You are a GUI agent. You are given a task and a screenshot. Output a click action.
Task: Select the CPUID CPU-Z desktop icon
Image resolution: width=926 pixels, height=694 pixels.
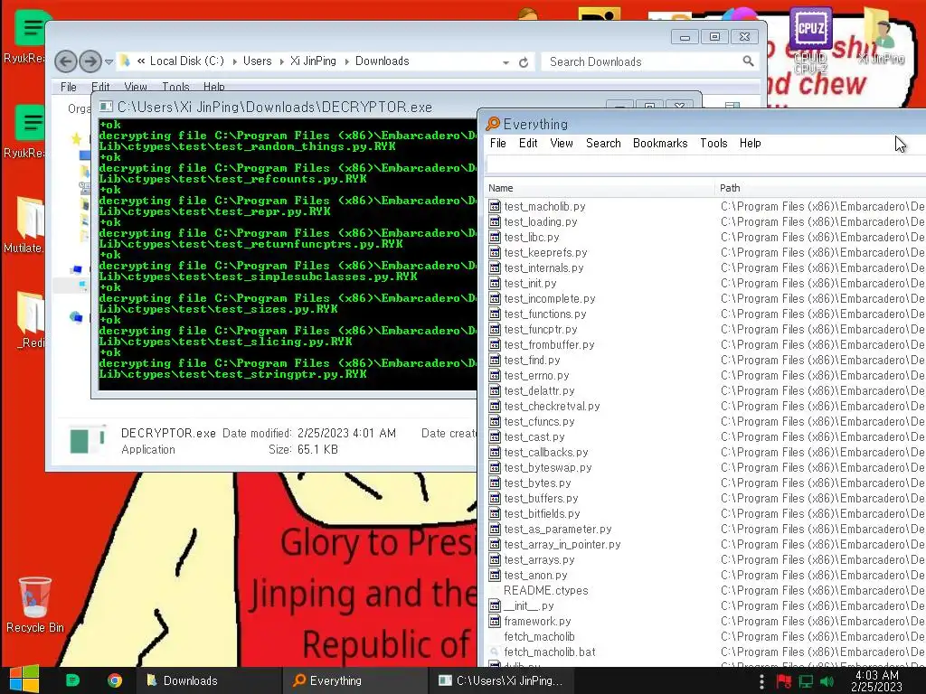(x=811, y=38)
